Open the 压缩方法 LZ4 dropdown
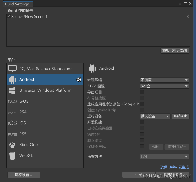This screenshot has height=182, width=196. (164, 157)
